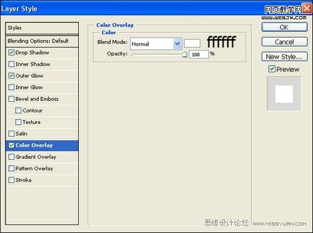This screenshot has width=313, height=233.
Task: Click the OK button
Action: (284, 27)
